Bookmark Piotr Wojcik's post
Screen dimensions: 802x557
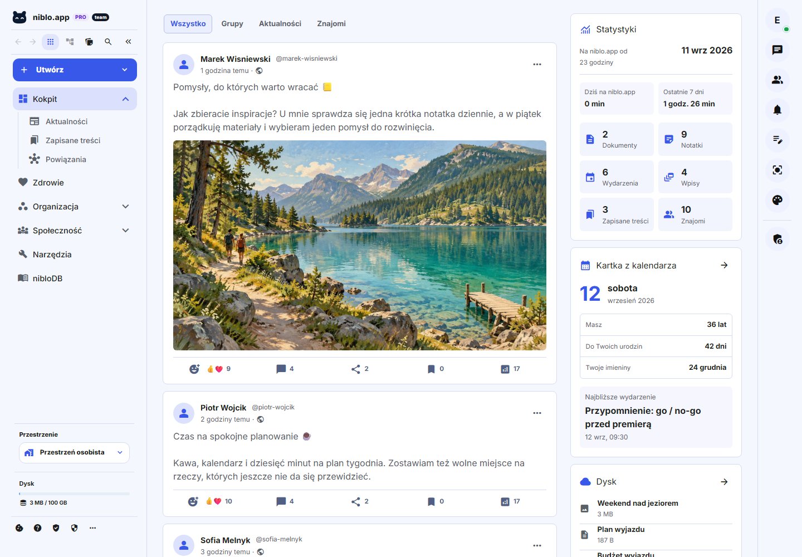click(x=435, y=501)
